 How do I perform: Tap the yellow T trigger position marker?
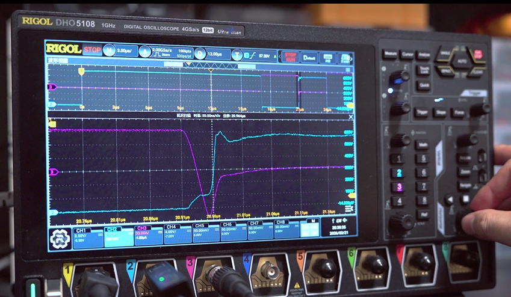[81, 72]
